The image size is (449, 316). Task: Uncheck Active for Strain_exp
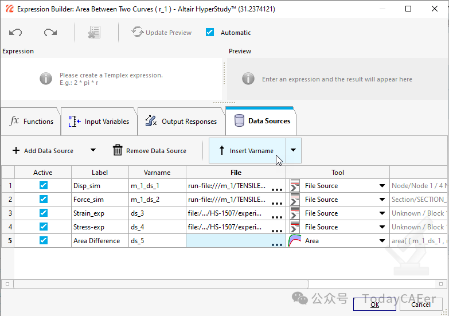point(44,213)
